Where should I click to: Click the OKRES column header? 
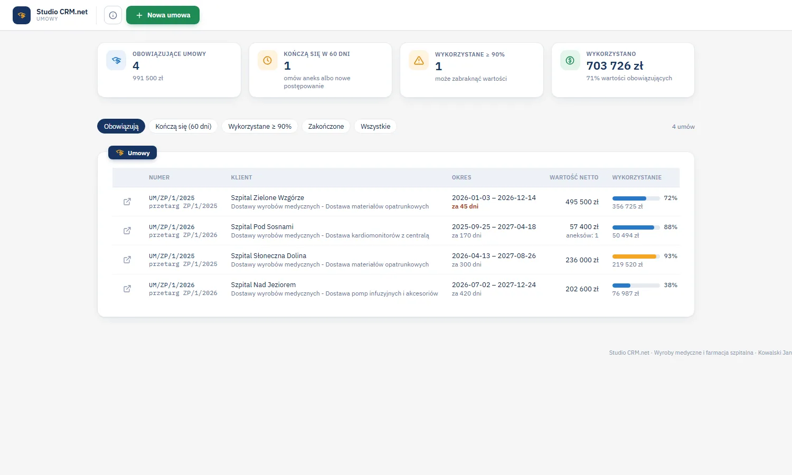(x=461, y=177)
